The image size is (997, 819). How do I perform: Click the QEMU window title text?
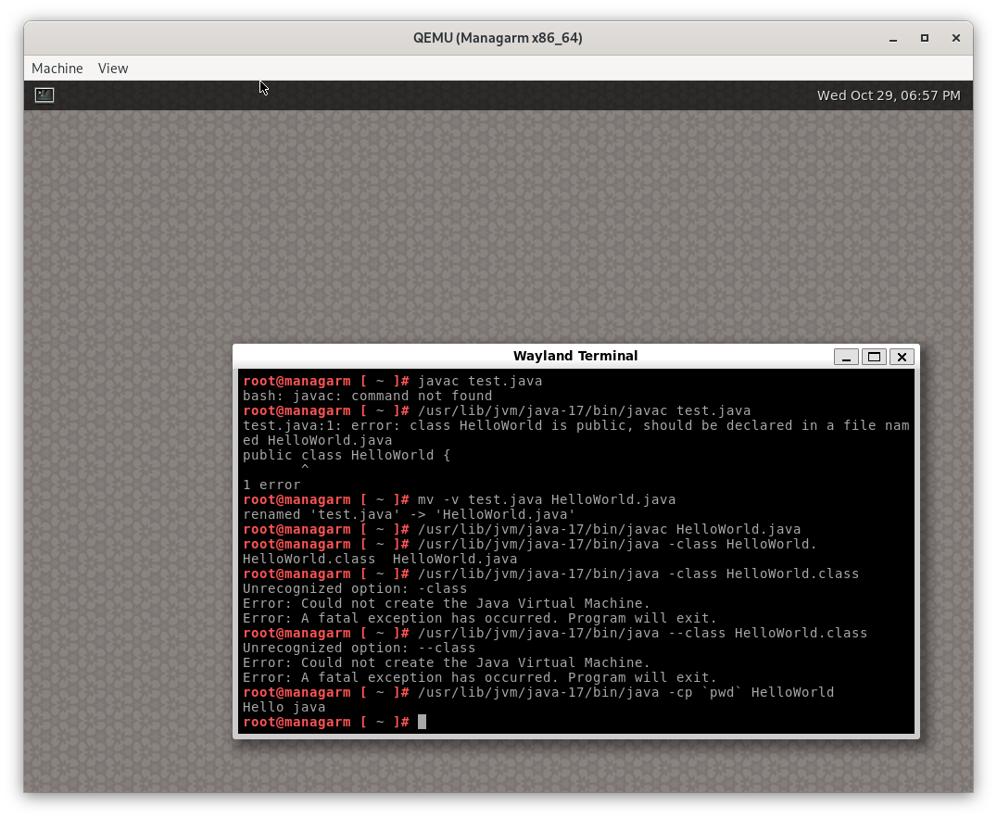(x=498, y=38)
